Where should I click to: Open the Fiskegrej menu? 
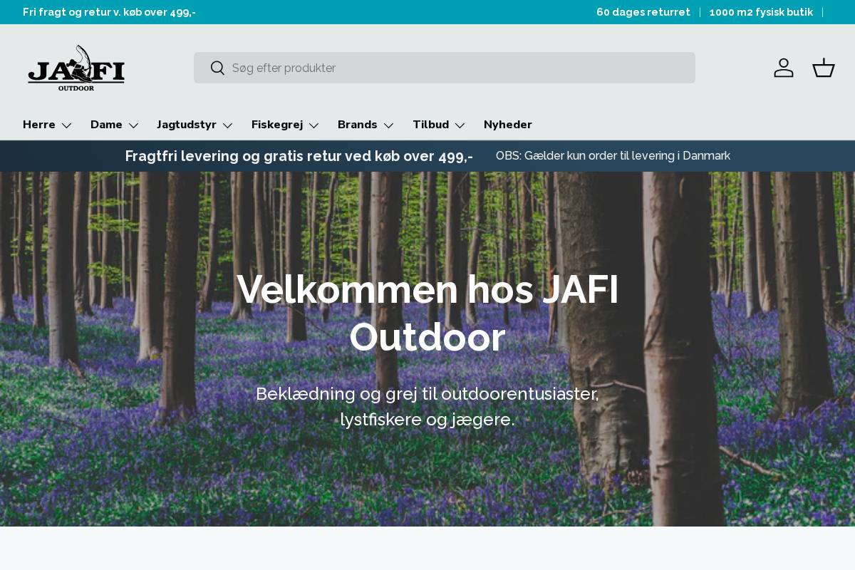click(x=286, y=125)
